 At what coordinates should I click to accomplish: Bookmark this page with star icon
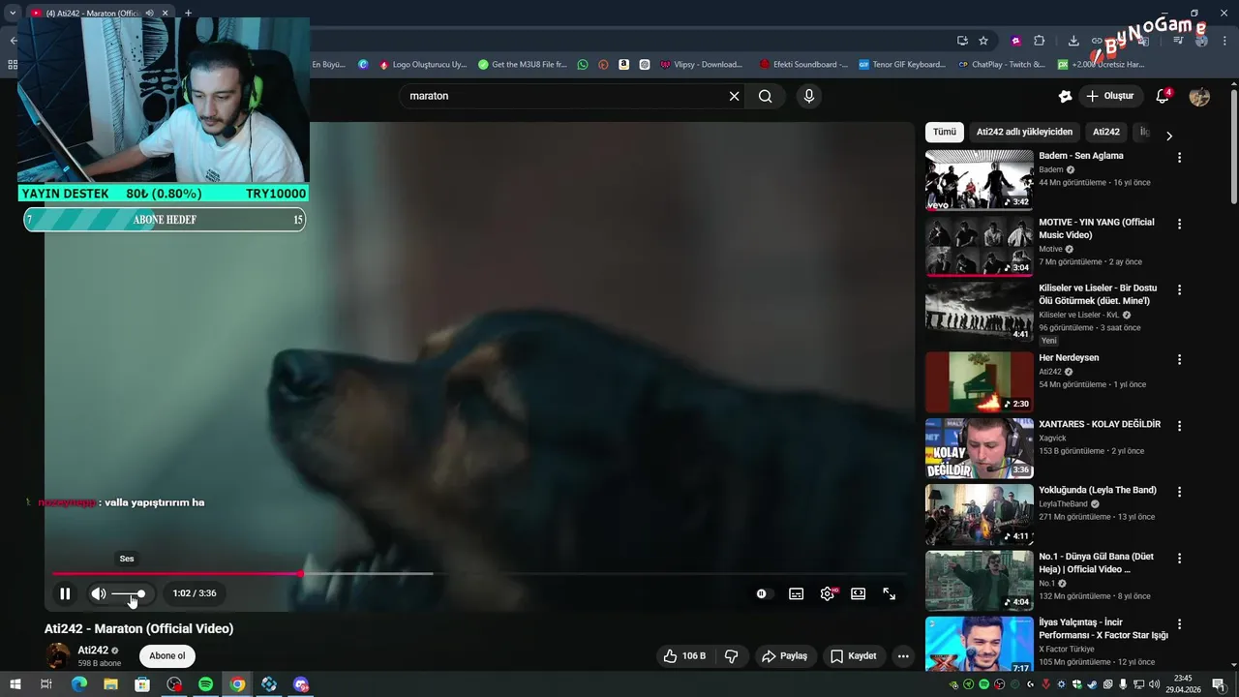click(x=983, y=41)
